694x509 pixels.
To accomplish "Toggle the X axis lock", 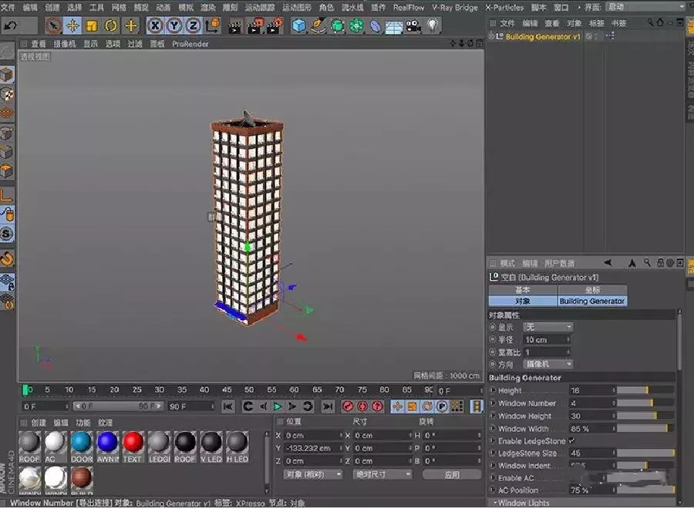I will click(x=155, y=25).
